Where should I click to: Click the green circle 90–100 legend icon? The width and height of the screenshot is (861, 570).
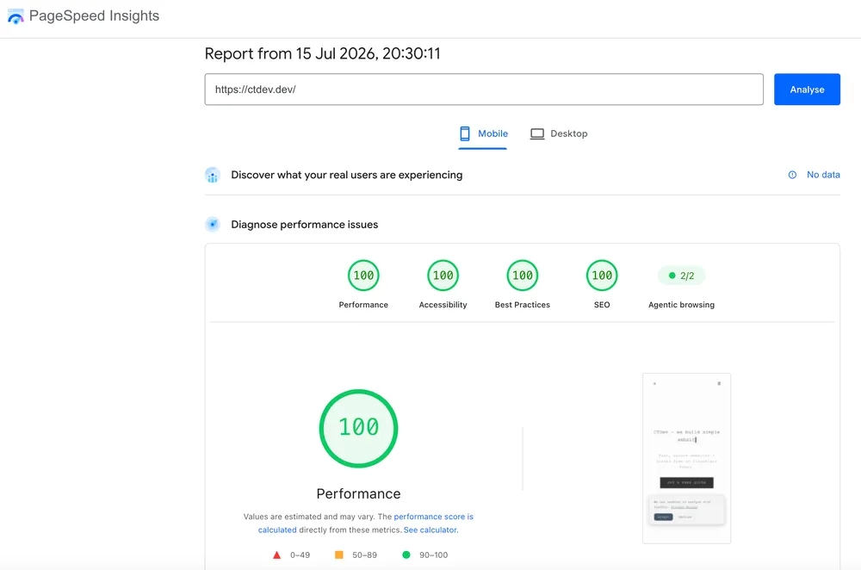tap(406, 555)
